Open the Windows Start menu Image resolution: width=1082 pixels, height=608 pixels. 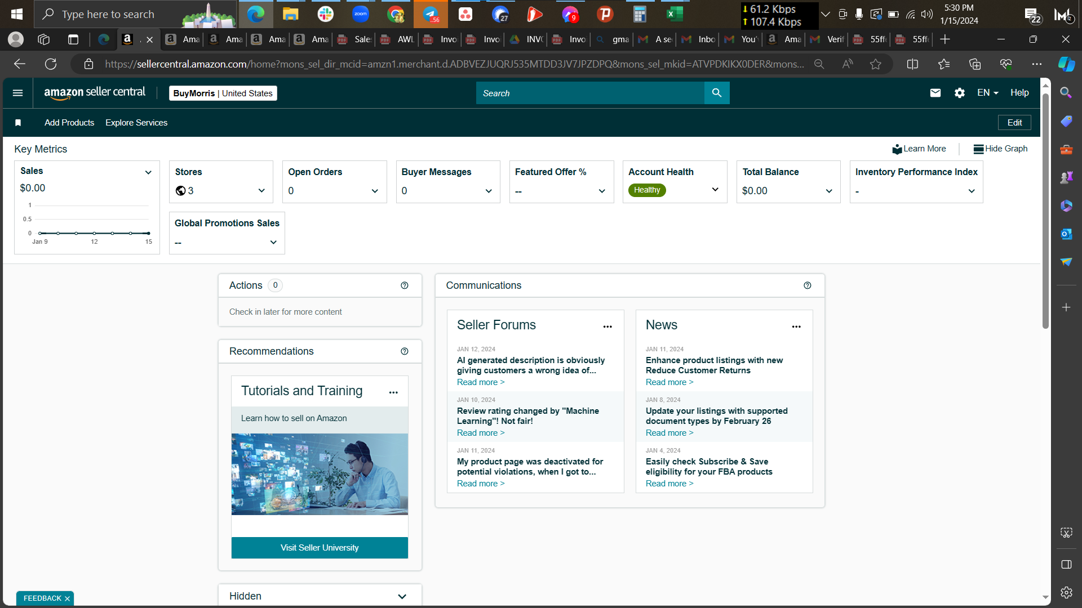point(17,14)
